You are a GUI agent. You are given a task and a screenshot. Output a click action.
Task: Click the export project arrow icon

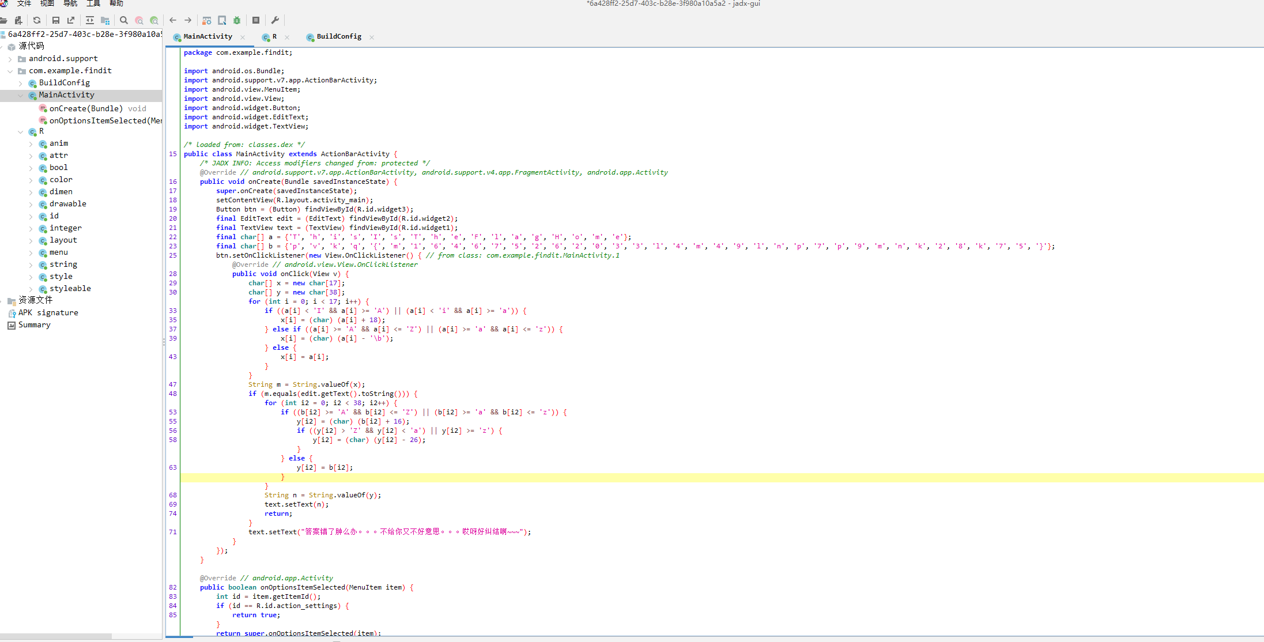click(x=71, y=20)
